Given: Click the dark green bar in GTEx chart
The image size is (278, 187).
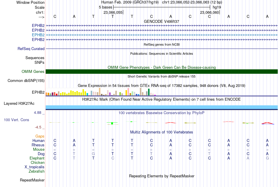Looking at the screenshot, I should (x=149, y=92).
